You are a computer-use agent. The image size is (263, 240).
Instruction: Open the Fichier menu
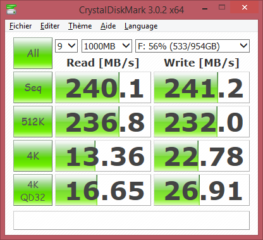click(x=20, y=26)
